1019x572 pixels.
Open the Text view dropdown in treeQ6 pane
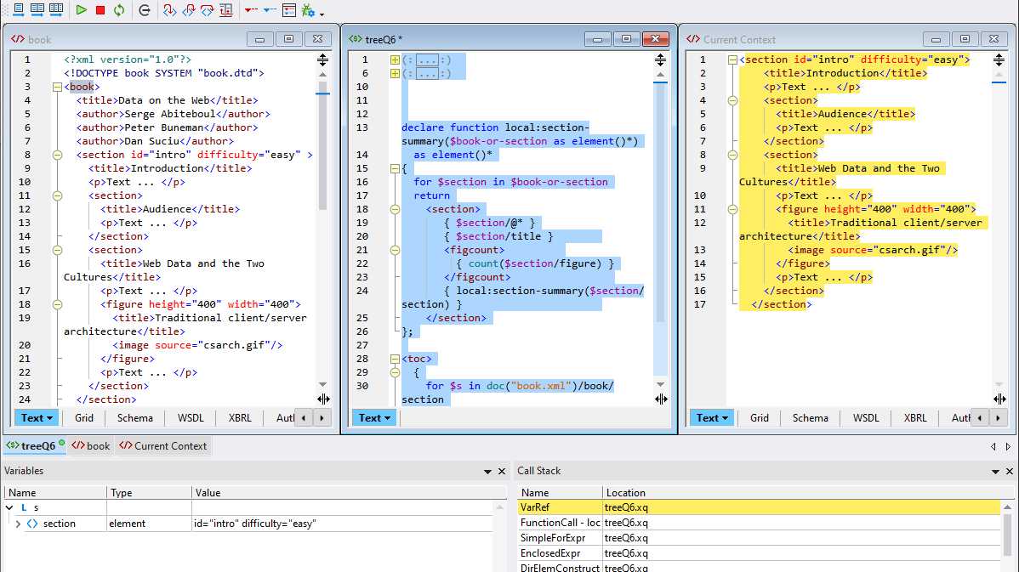coord(374,417)
